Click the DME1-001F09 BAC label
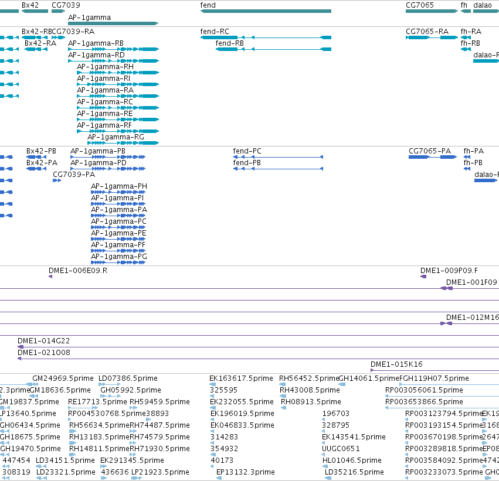This screenshot has width=499, height=481. (471, 282)
